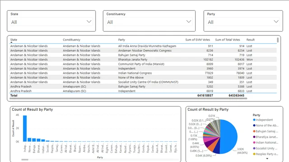The image size is (289, 162).
Task: Select the Independent bar in bar chart
Action: 25,128
